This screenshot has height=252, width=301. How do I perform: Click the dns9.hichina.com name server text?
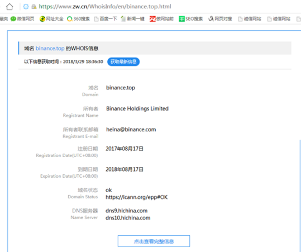click(x=126, y=211)
